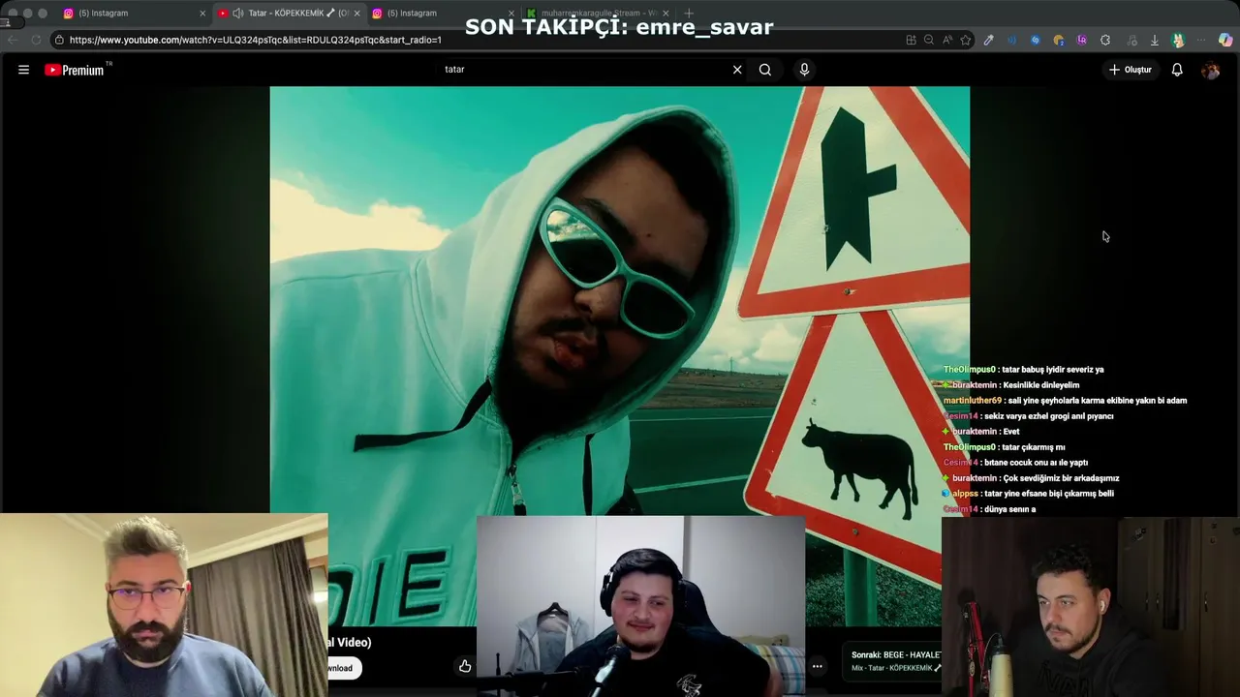Clear the search box with the X

coord(737,70)
